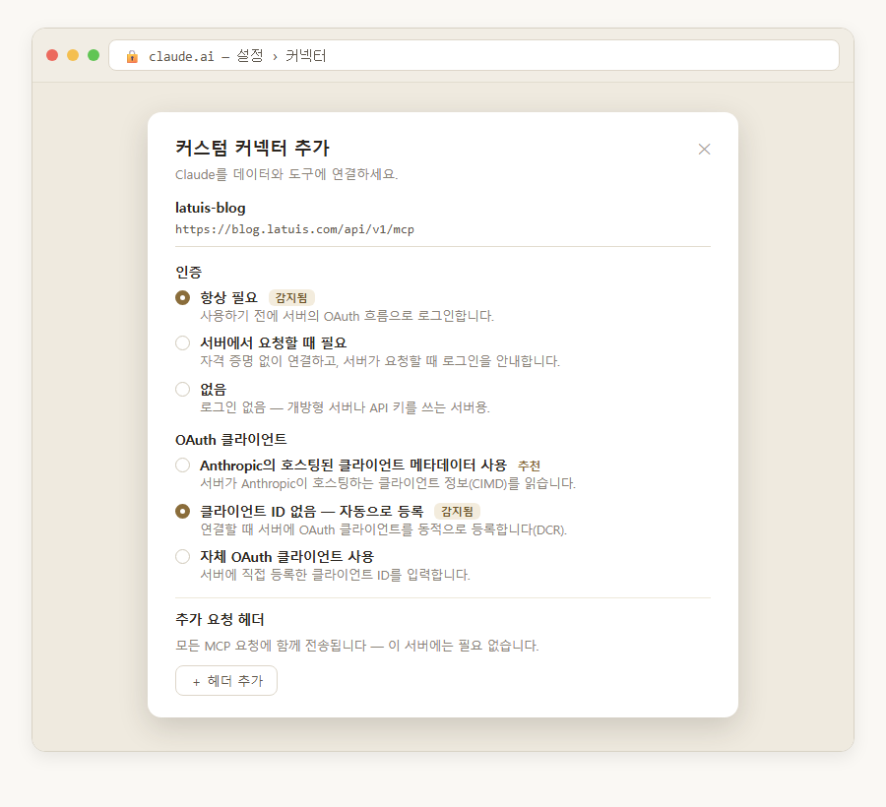
Task: Click the 추천 badge beside Anthropic option
Action: (529, 466)
